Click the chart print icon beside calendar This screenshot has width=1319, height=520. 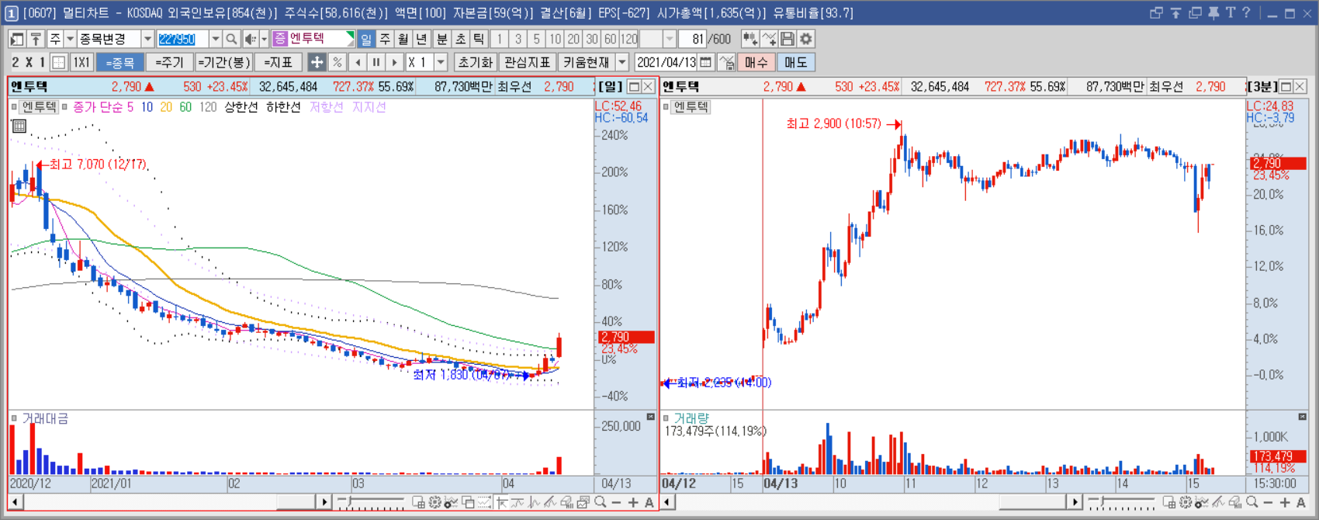pyautogui.click(x=726, y=62)
